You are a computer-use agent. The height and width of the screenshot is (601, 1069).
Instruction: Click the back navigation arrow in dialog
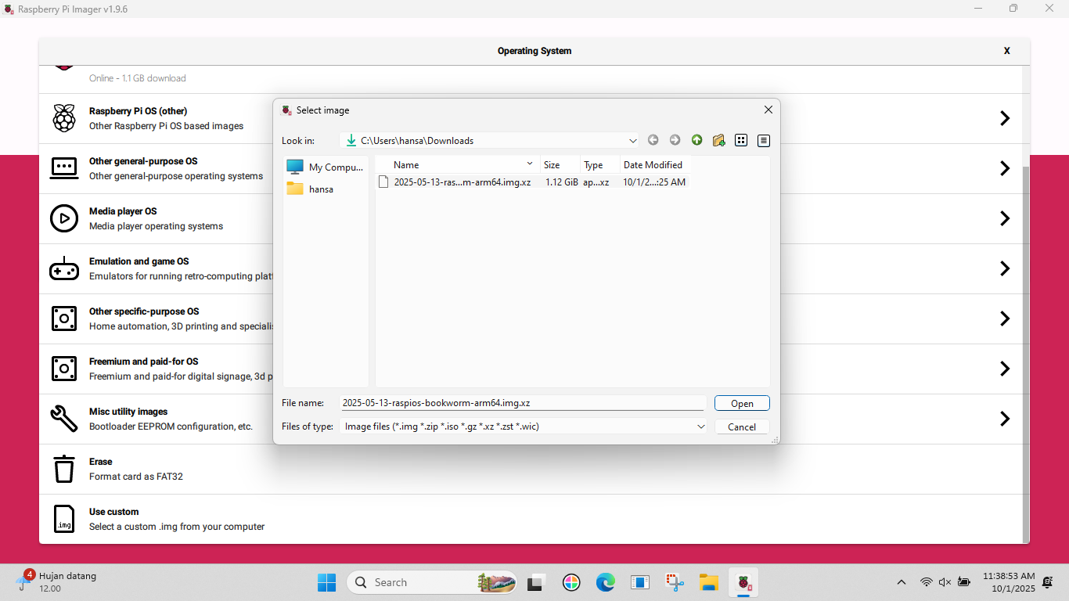(x=653, y=141)
